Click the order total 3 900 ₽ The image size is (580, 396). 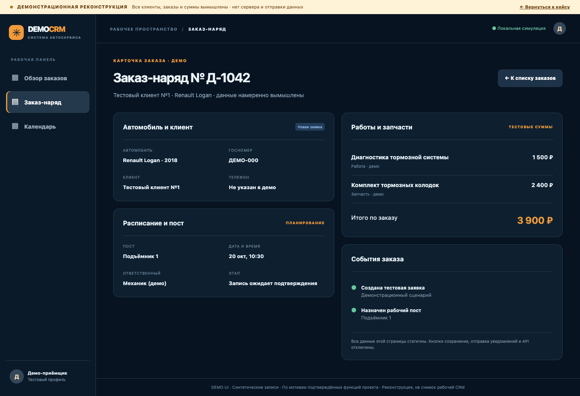[535, 221]
